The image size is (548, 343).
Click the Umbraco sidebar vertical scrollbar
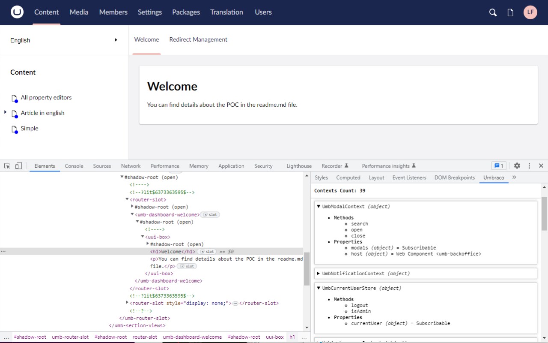click(544, 214)
